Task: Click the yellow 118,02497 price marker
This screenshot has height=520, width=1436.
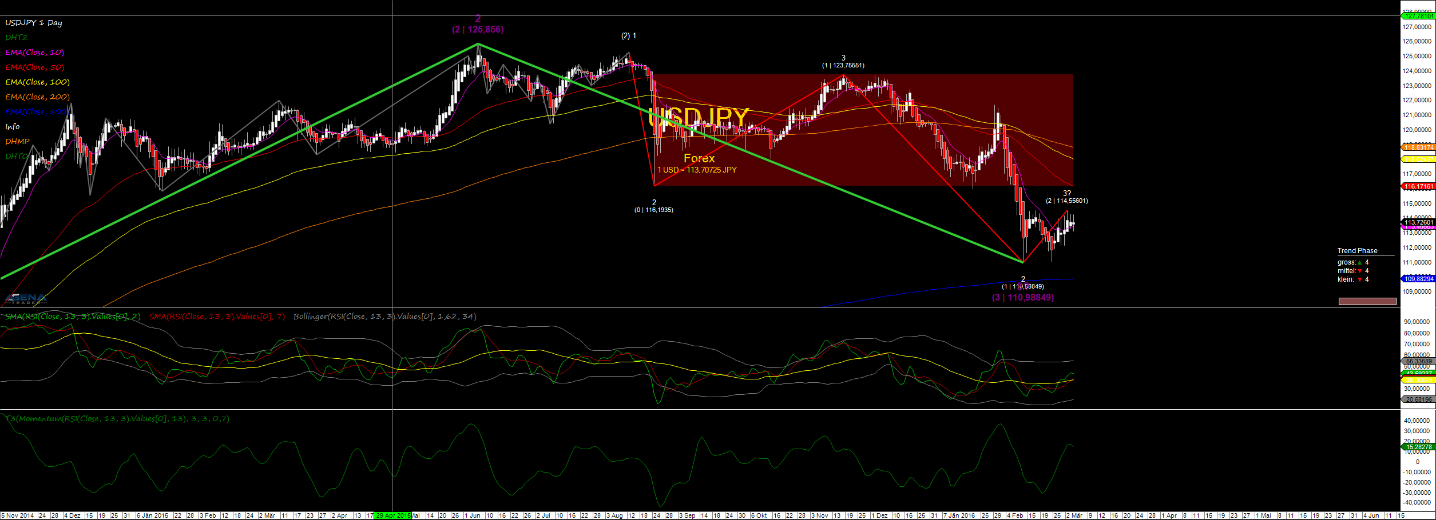Action: (x=1419, y=159)
